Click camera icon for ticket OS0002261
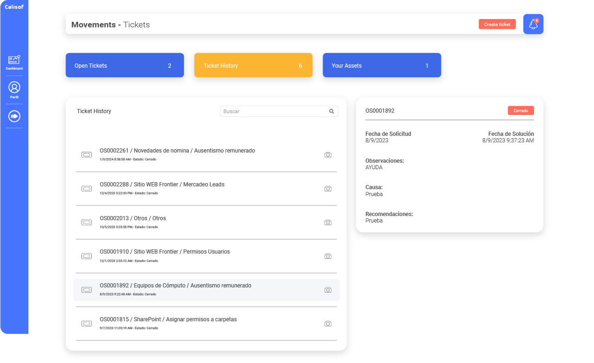 [328, 155]
